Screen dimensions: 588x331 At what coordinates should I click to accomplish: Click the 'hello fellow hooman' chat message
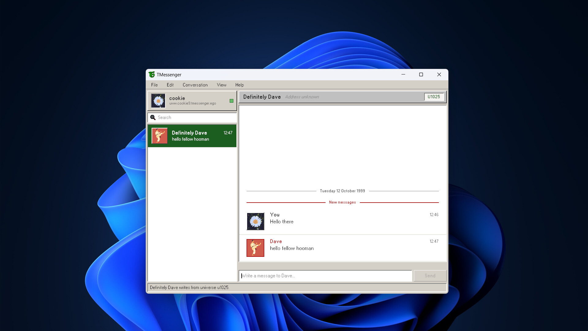[x=292, y=248]
